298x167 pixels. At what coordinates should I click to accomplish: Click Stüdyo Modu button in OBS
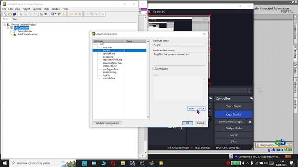(x=234, y=128)
